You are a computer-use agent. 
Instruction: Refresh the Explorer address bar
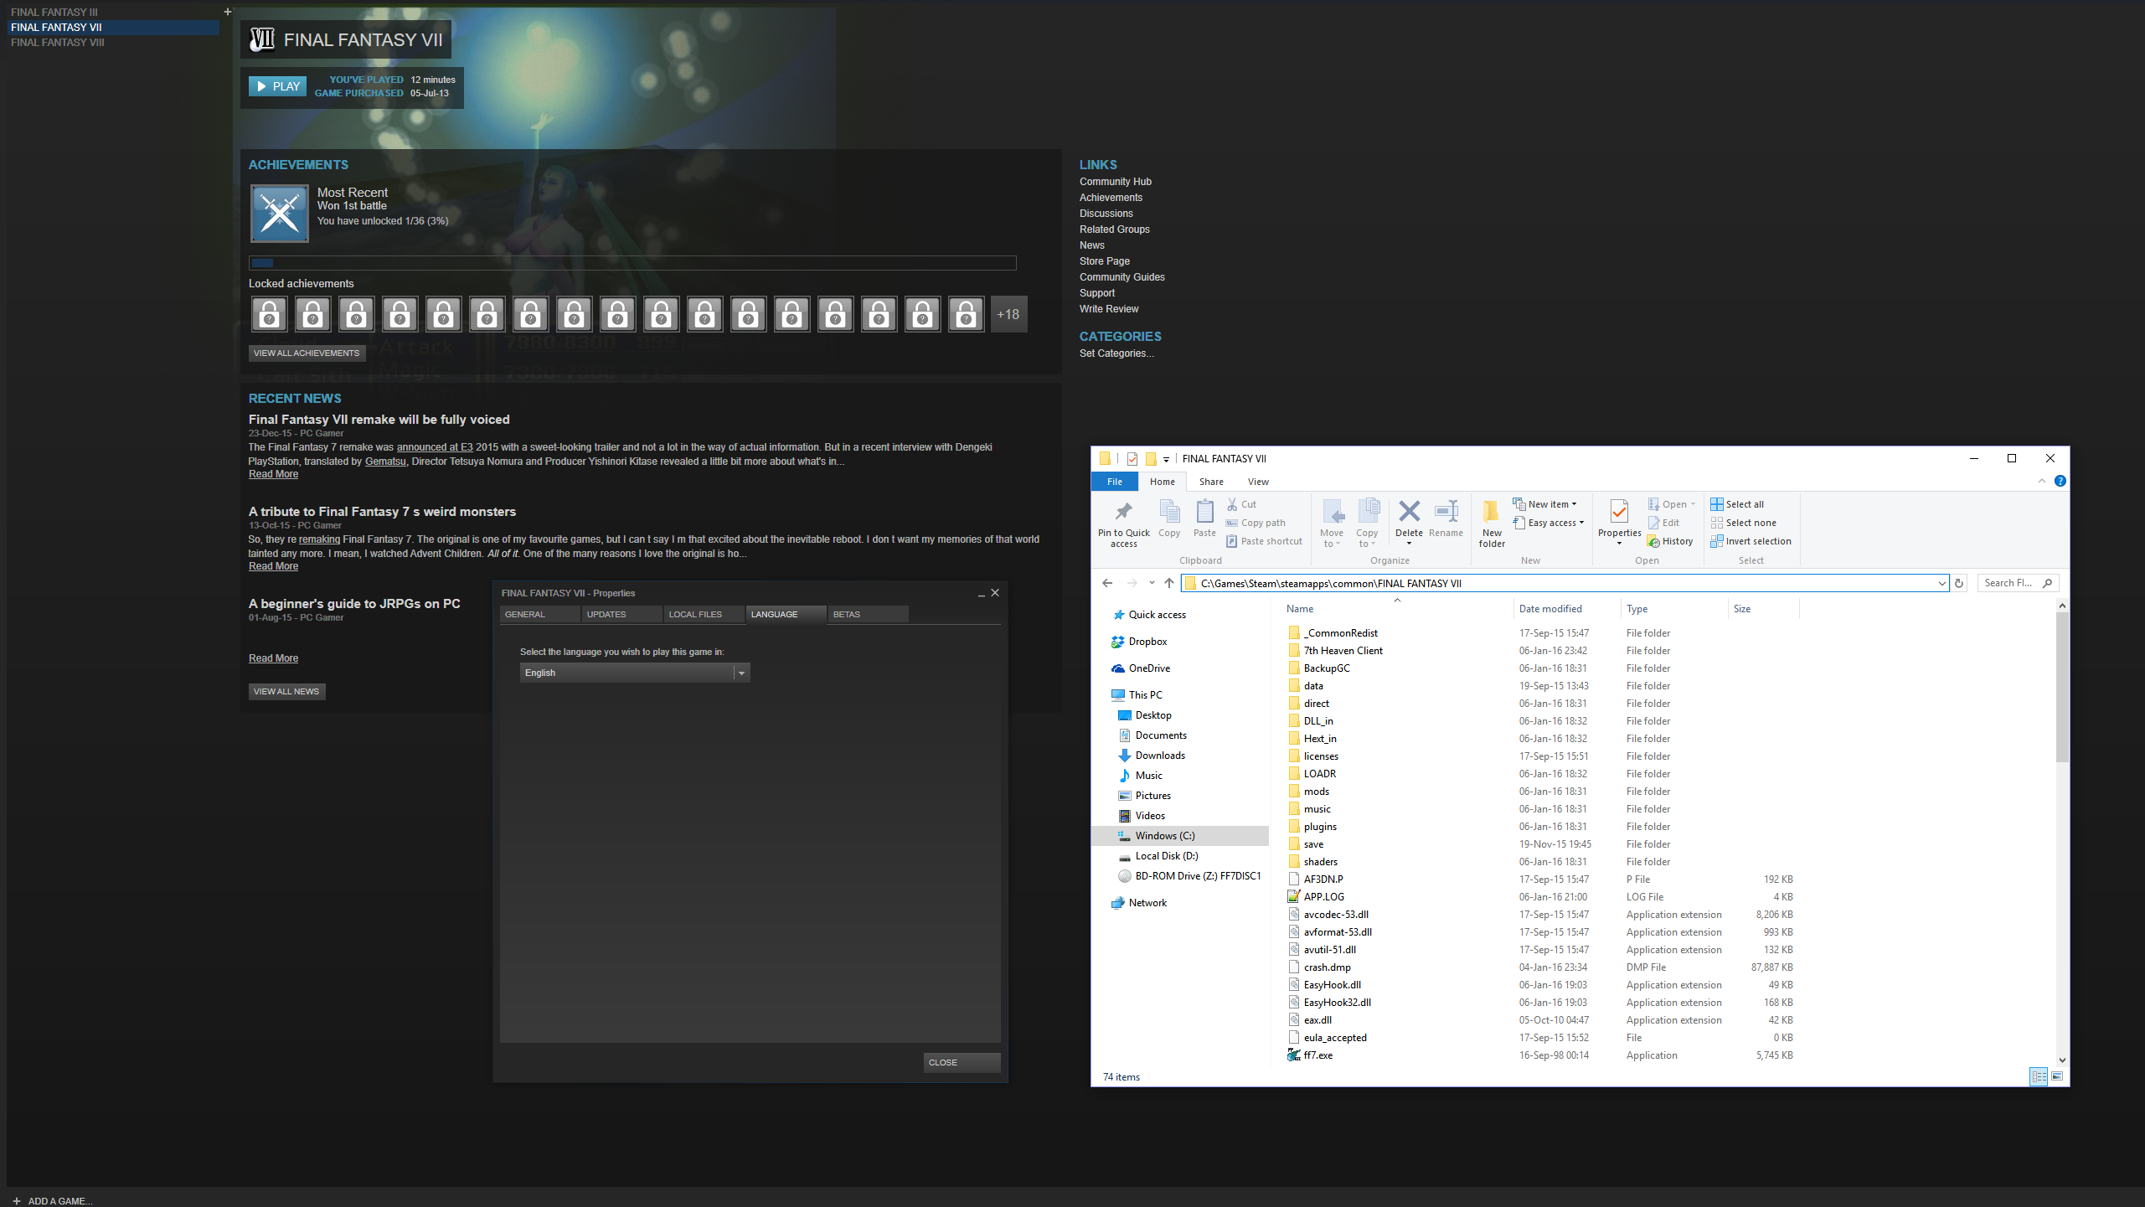[1959, 583]
